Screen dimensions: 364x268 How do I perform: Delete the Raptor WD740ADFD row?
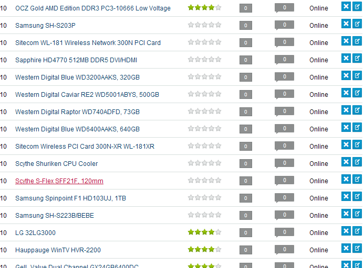[x=346, y=110]
